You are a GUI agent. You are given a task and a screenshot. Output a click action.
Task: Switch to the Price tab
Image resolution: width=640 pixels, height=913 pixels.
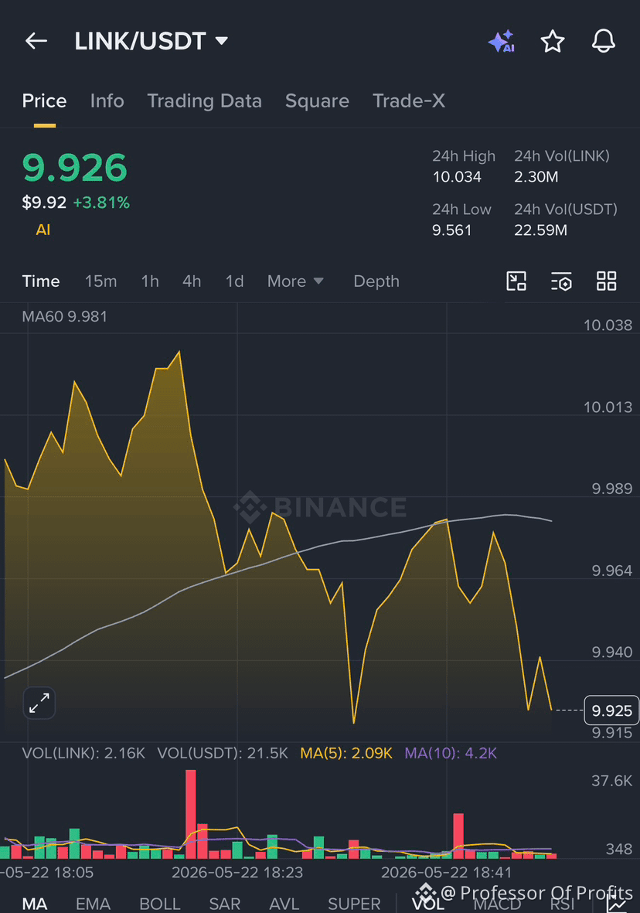click(x=44, y=100)
